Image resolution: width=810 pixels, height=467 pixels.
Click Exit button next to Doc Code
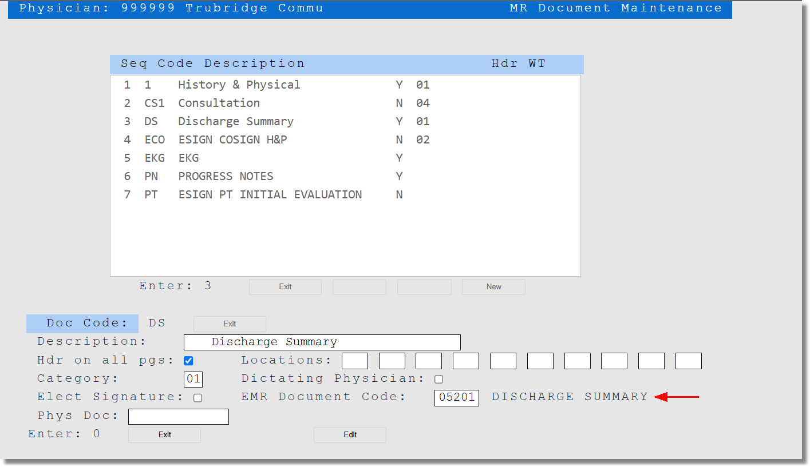click(230, 324)
